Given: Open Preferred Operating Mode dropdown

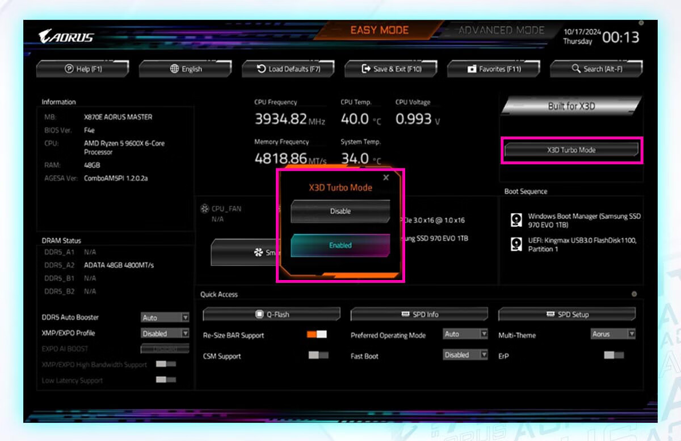Looking at the screenshot, I should (x=465, y=334).
